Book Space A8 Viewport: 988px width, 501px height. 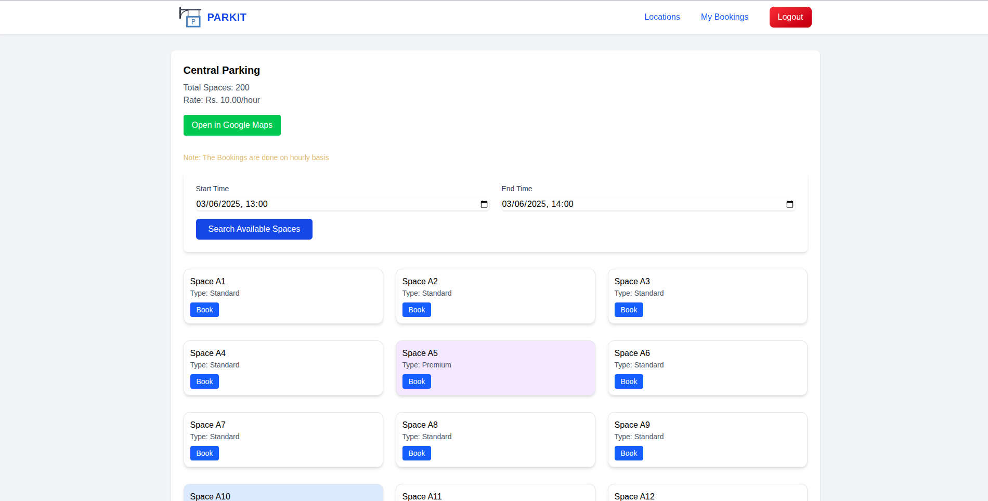click(417, 453)
